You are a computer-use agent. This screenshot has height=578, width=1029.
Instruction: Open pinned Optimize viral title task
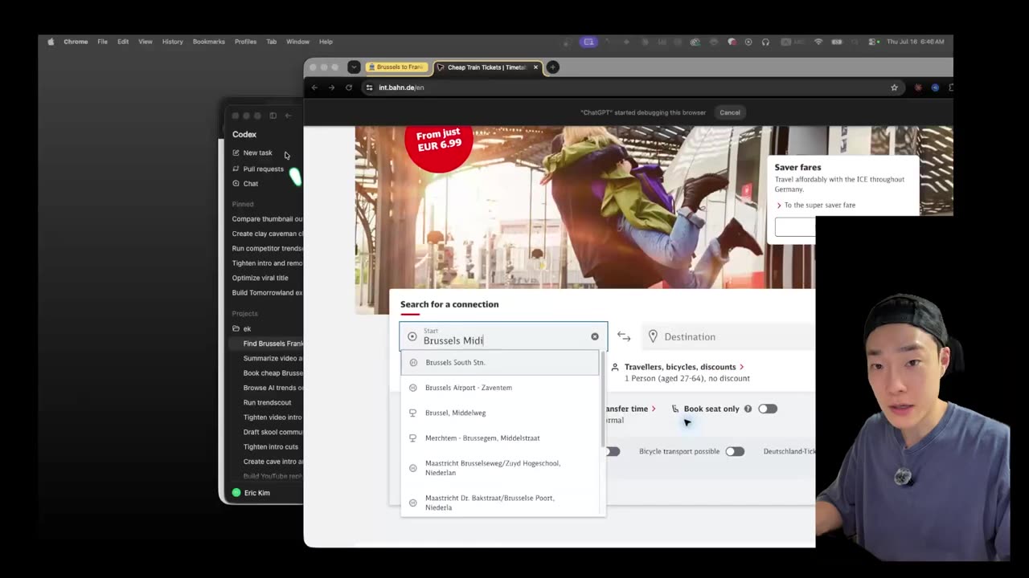pyautogui.click(x=260, y=278)
